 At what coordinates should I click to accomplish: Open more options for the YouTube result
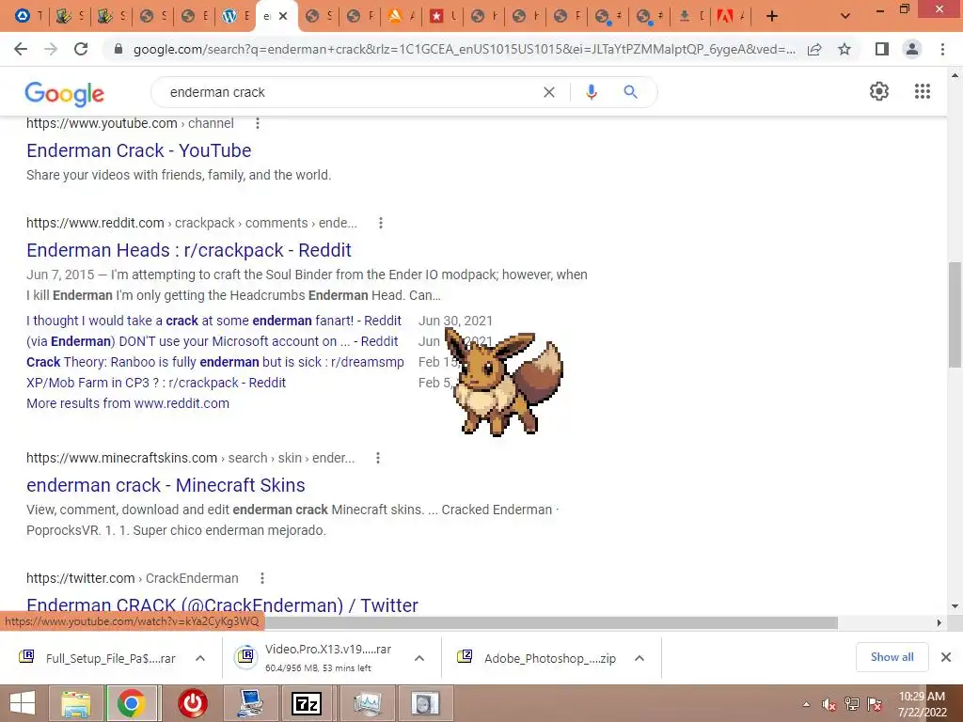[x=258, y=123]
